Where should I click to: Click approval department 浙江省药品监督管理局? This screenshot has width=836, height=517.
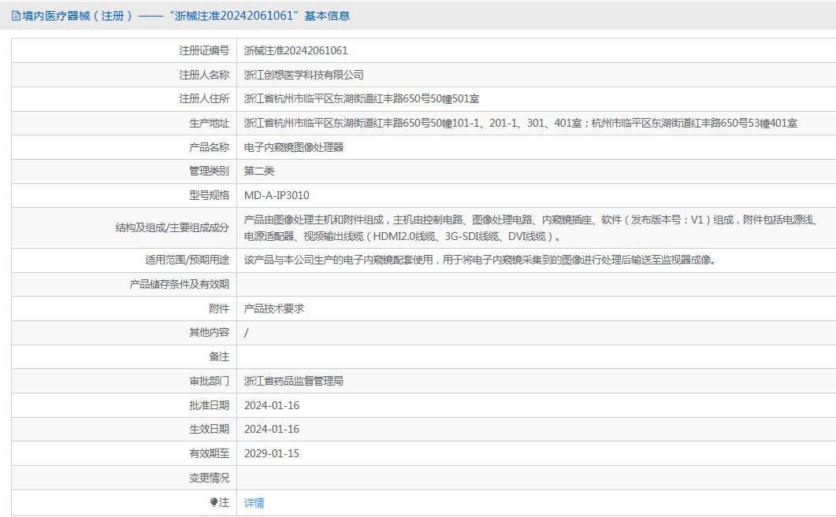[x=293, y=381]
